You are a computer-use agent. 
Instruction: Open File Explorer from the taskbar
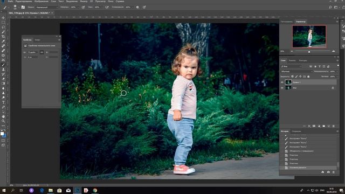point(51,190)
